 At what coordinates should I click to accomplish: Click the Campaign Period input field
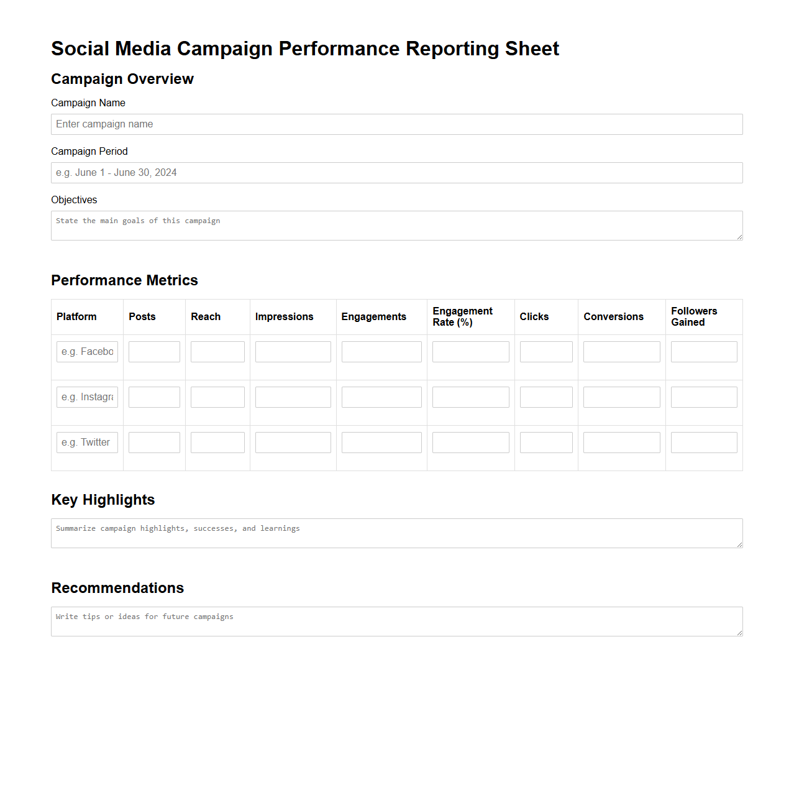(x=396, y=172)
